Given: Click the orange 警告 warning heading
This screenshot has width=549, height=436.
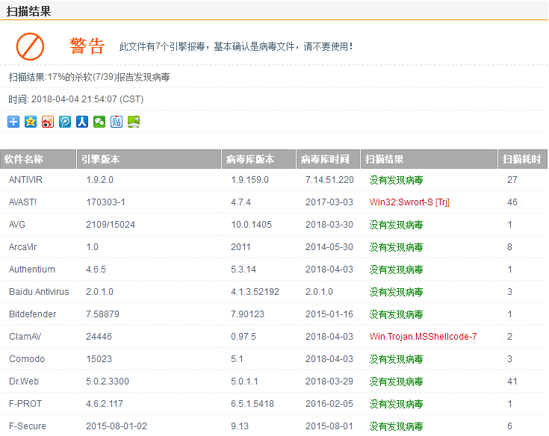Looking at the screenshot, I should click(x=87, y=46).
